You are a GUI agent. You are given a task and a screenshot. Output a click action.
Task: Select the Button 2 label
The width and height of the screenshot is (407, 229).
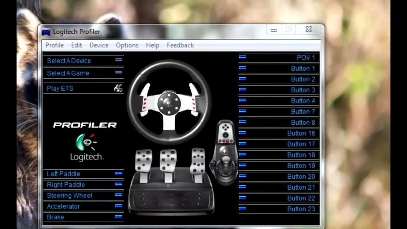(x=303, y=79)
